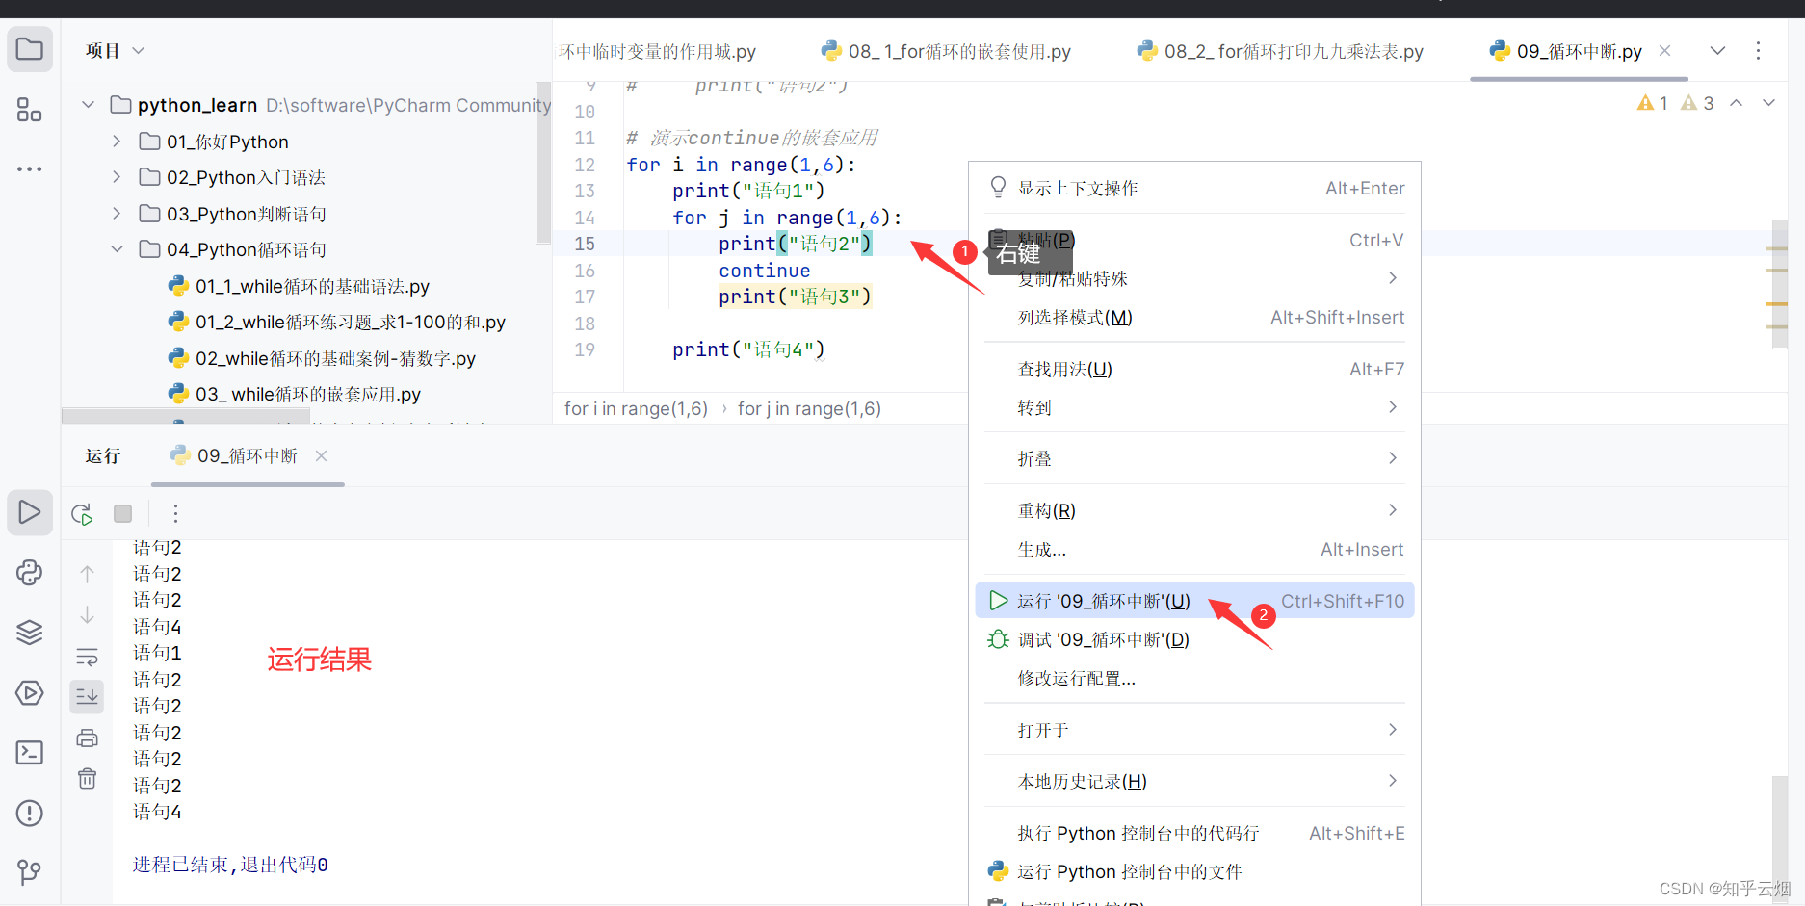Open the Structure tool window icon
The image size is (1805, 906).
pyautogui.click(x=30, y=110)
